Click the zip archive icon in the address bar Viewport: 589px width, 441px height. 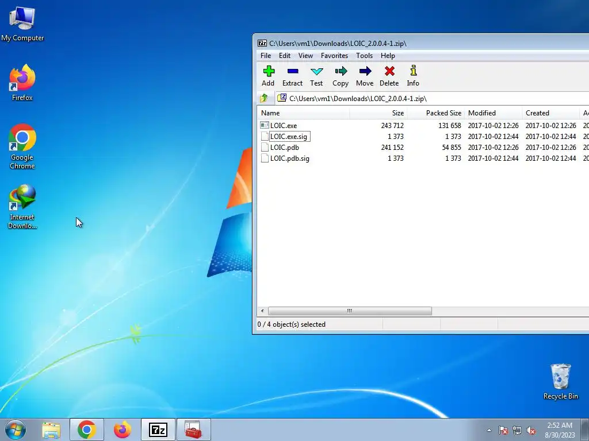tap(282, 98)
